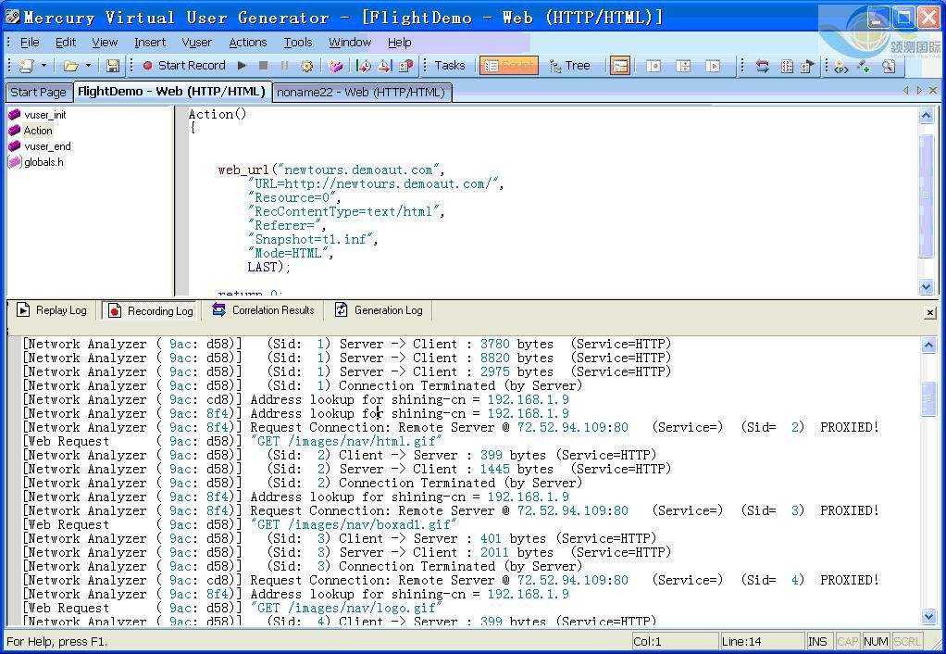Open the Generation Log tab

pyautogui.click(x=379, y=310)
